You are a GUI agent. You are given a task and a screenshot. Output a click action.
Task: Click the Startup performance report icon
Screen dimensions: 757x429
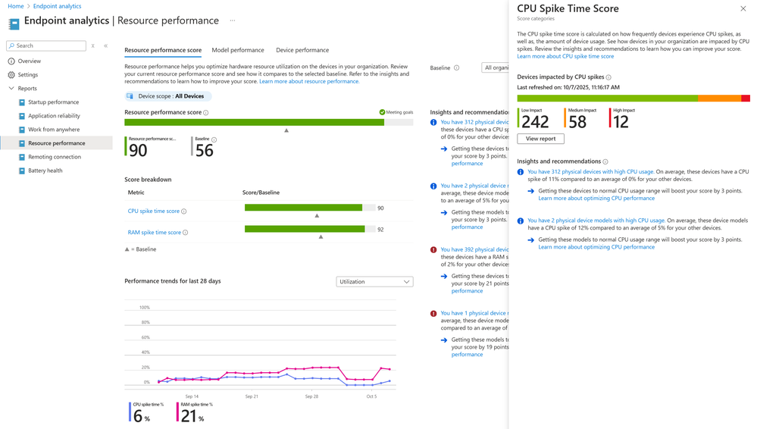click(22, 102)
